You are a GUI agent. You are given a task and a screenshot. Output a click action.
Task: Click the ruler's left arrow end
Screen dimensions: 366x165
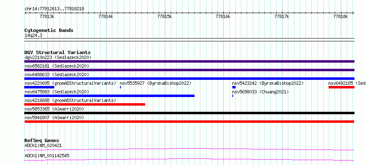pyautogui.click(x=25, y=13)
